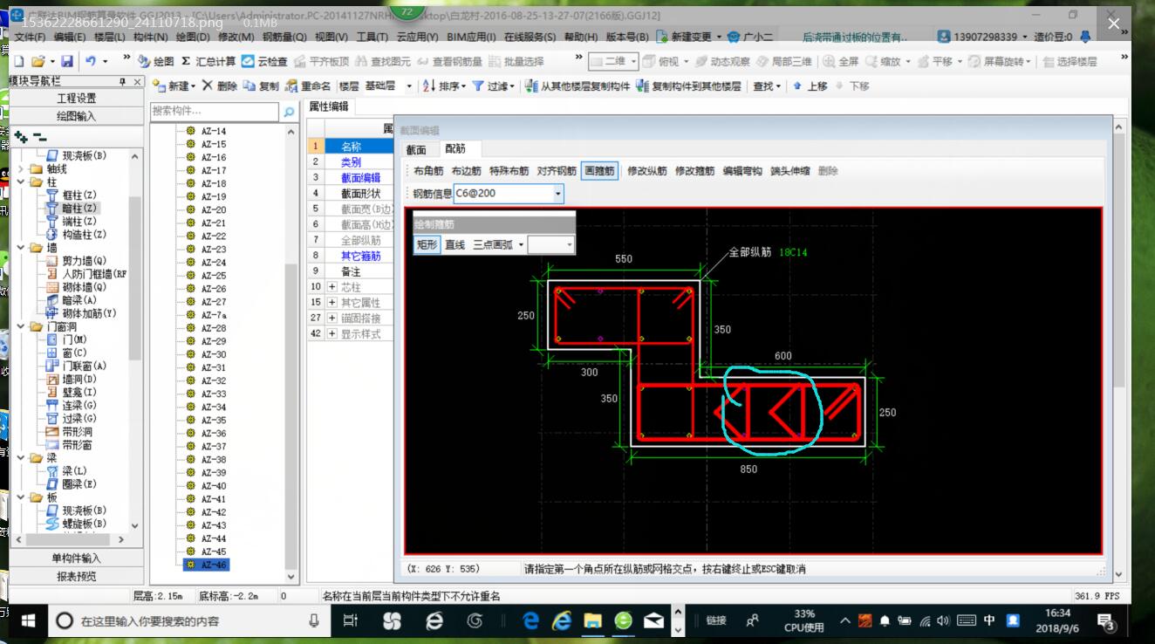Click the 过滤 filter funnel icon
Screen dimensions: 1155x644
pos(478,86)
